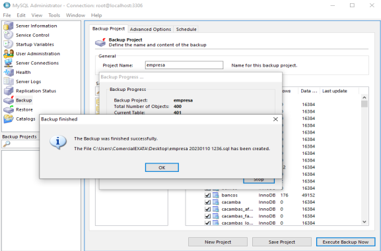This screenshot has height=251, width=381.
Task: Click the Server Information sidebar icon
Action: 9,26
